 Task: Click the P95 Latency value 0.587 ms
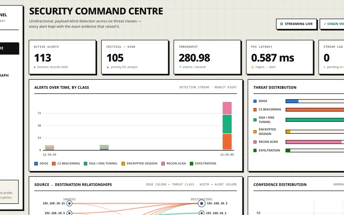(x=273, y=58)
